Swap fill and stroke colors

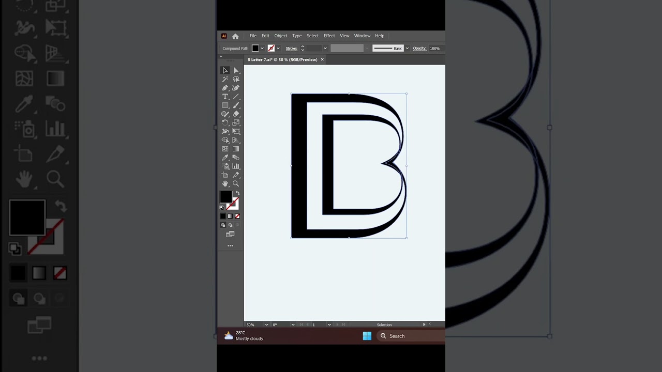[237, 193]
